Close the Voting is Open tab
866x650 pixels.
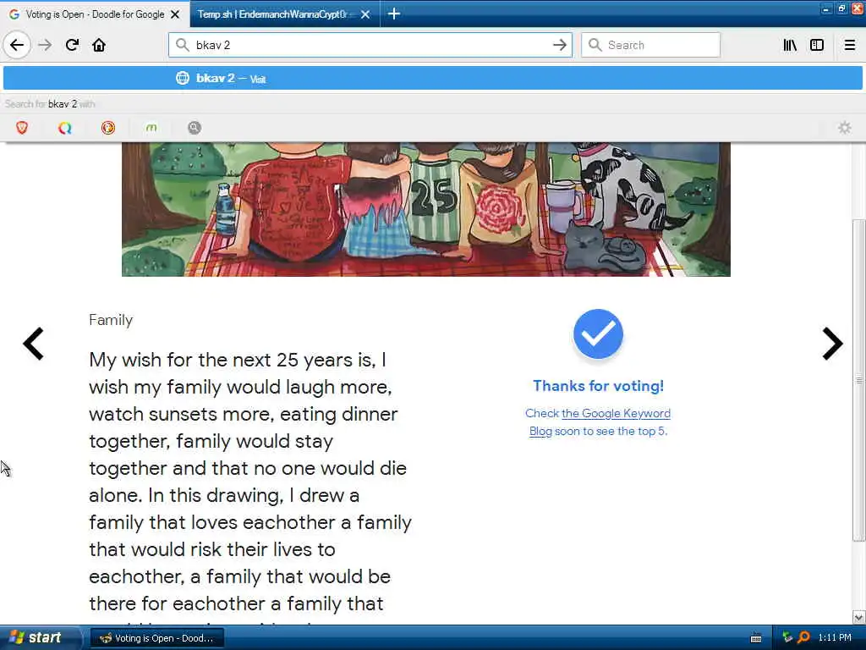point(175,14)
